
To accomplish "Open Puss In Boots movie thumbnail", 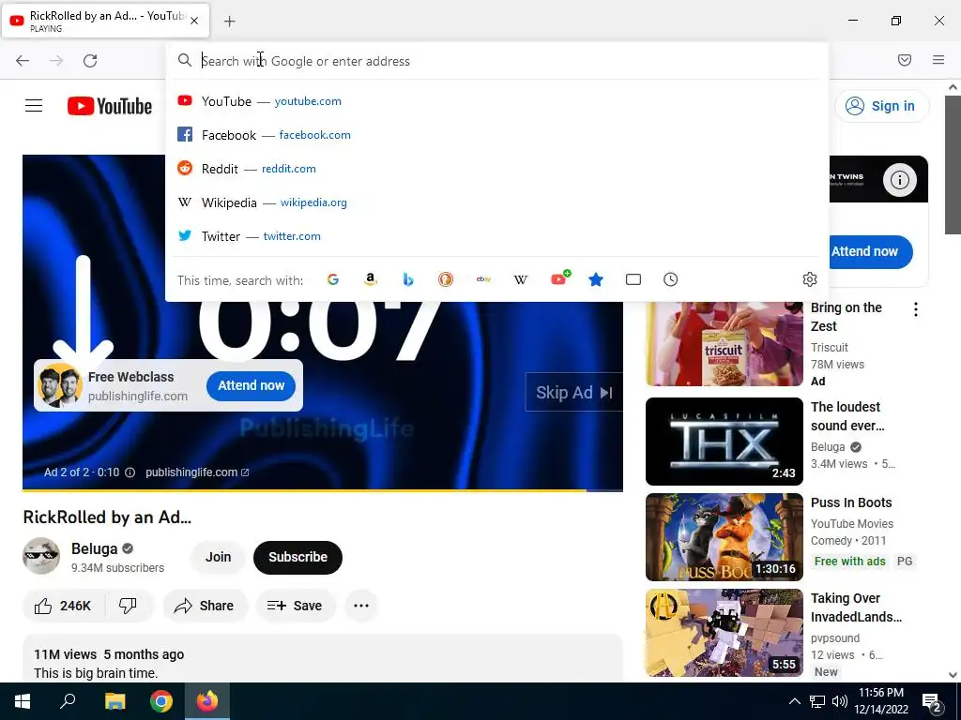I will tap(725, 537).
